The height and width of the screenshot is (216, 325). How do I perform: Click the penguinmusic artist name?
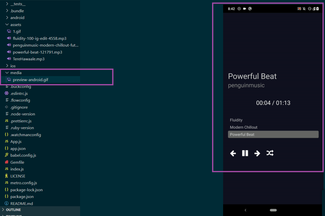(246, 85)
